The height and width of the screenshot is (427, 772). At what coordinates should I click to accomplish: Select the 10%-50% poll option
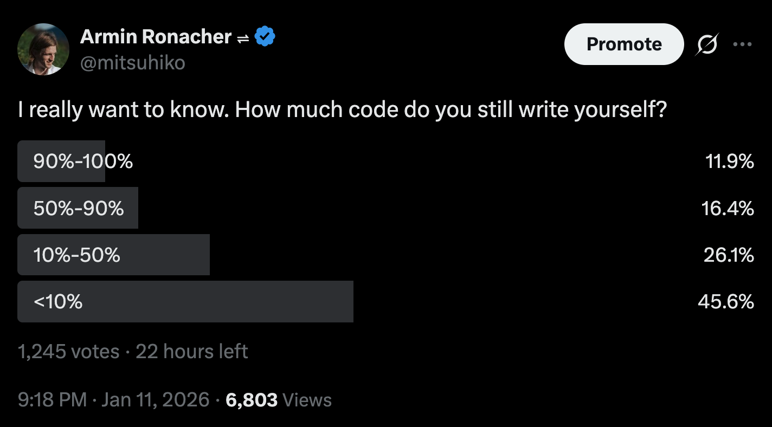[x=77, y=255]
